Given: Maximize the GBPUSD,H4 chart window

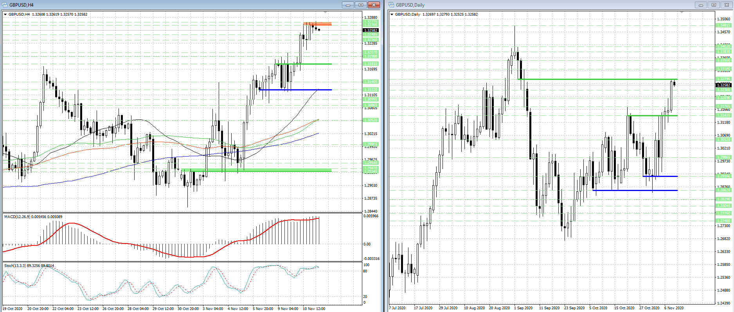Looking at the screenshot, I should tap(361, 5).
